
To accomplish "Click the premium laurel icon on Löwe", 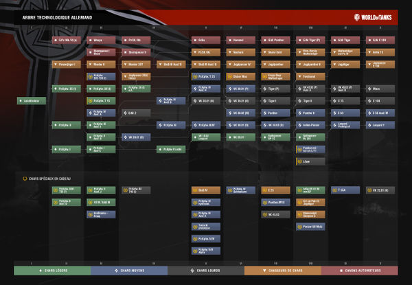I will 300,161.
